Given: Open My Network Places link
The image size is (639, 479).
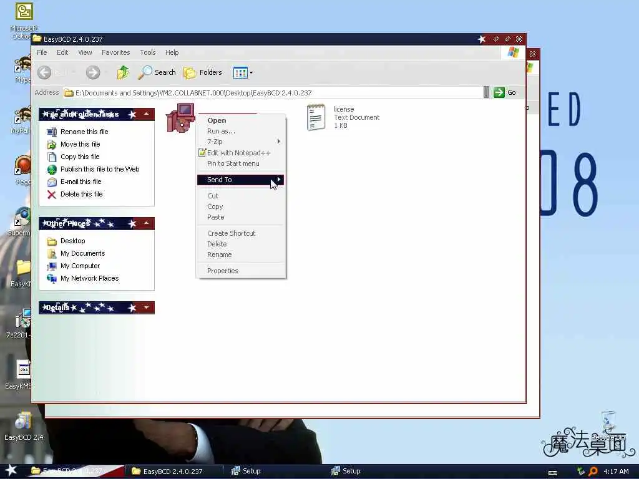Looking at the screenshot, I should (90, 279).
